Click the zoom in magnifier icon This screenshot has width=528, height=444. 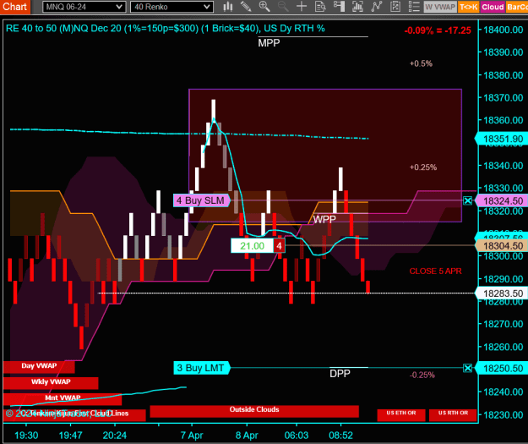pos(264,7)
